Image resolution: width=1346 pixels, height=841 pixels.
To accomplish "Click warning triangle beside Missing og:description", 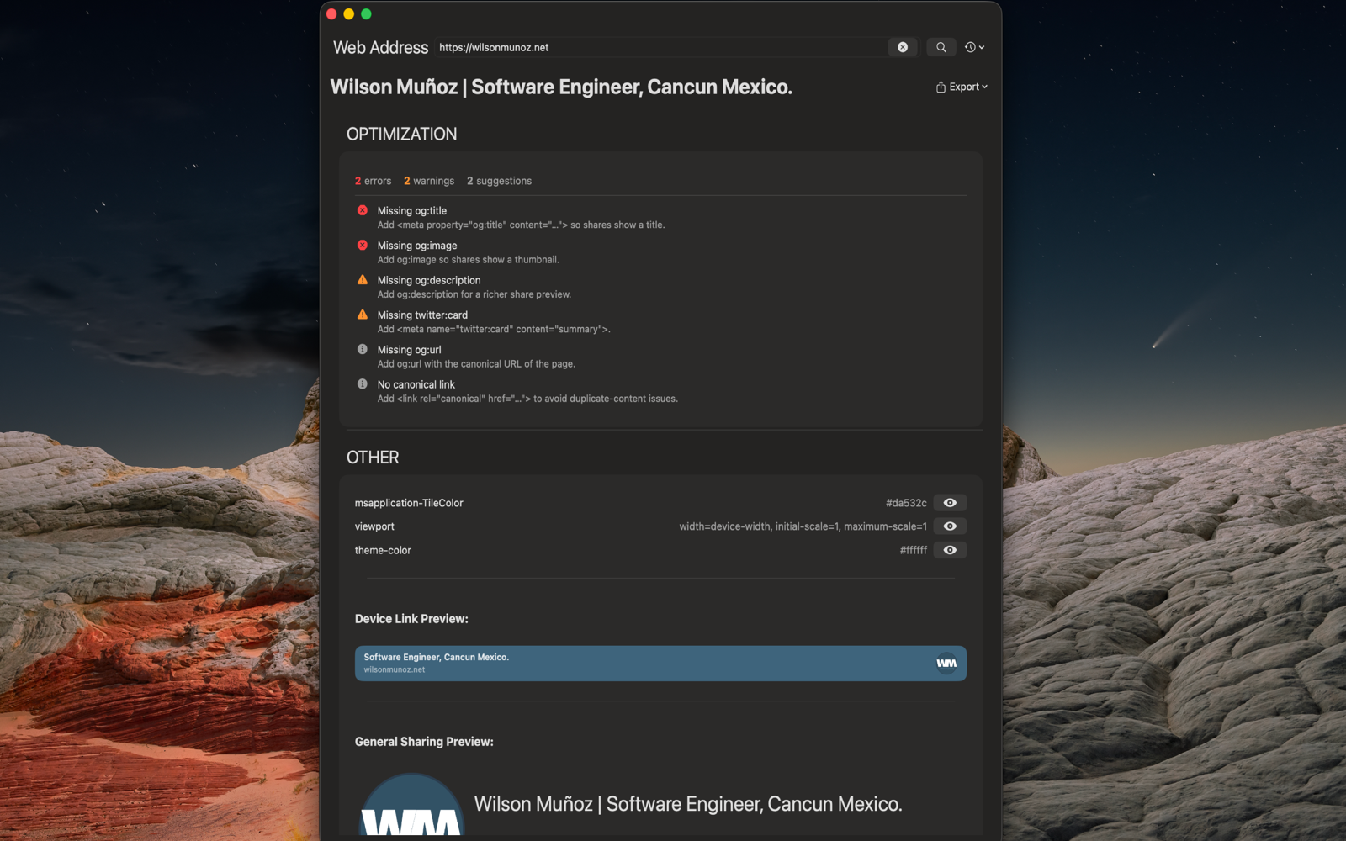I will coord(363,279).
